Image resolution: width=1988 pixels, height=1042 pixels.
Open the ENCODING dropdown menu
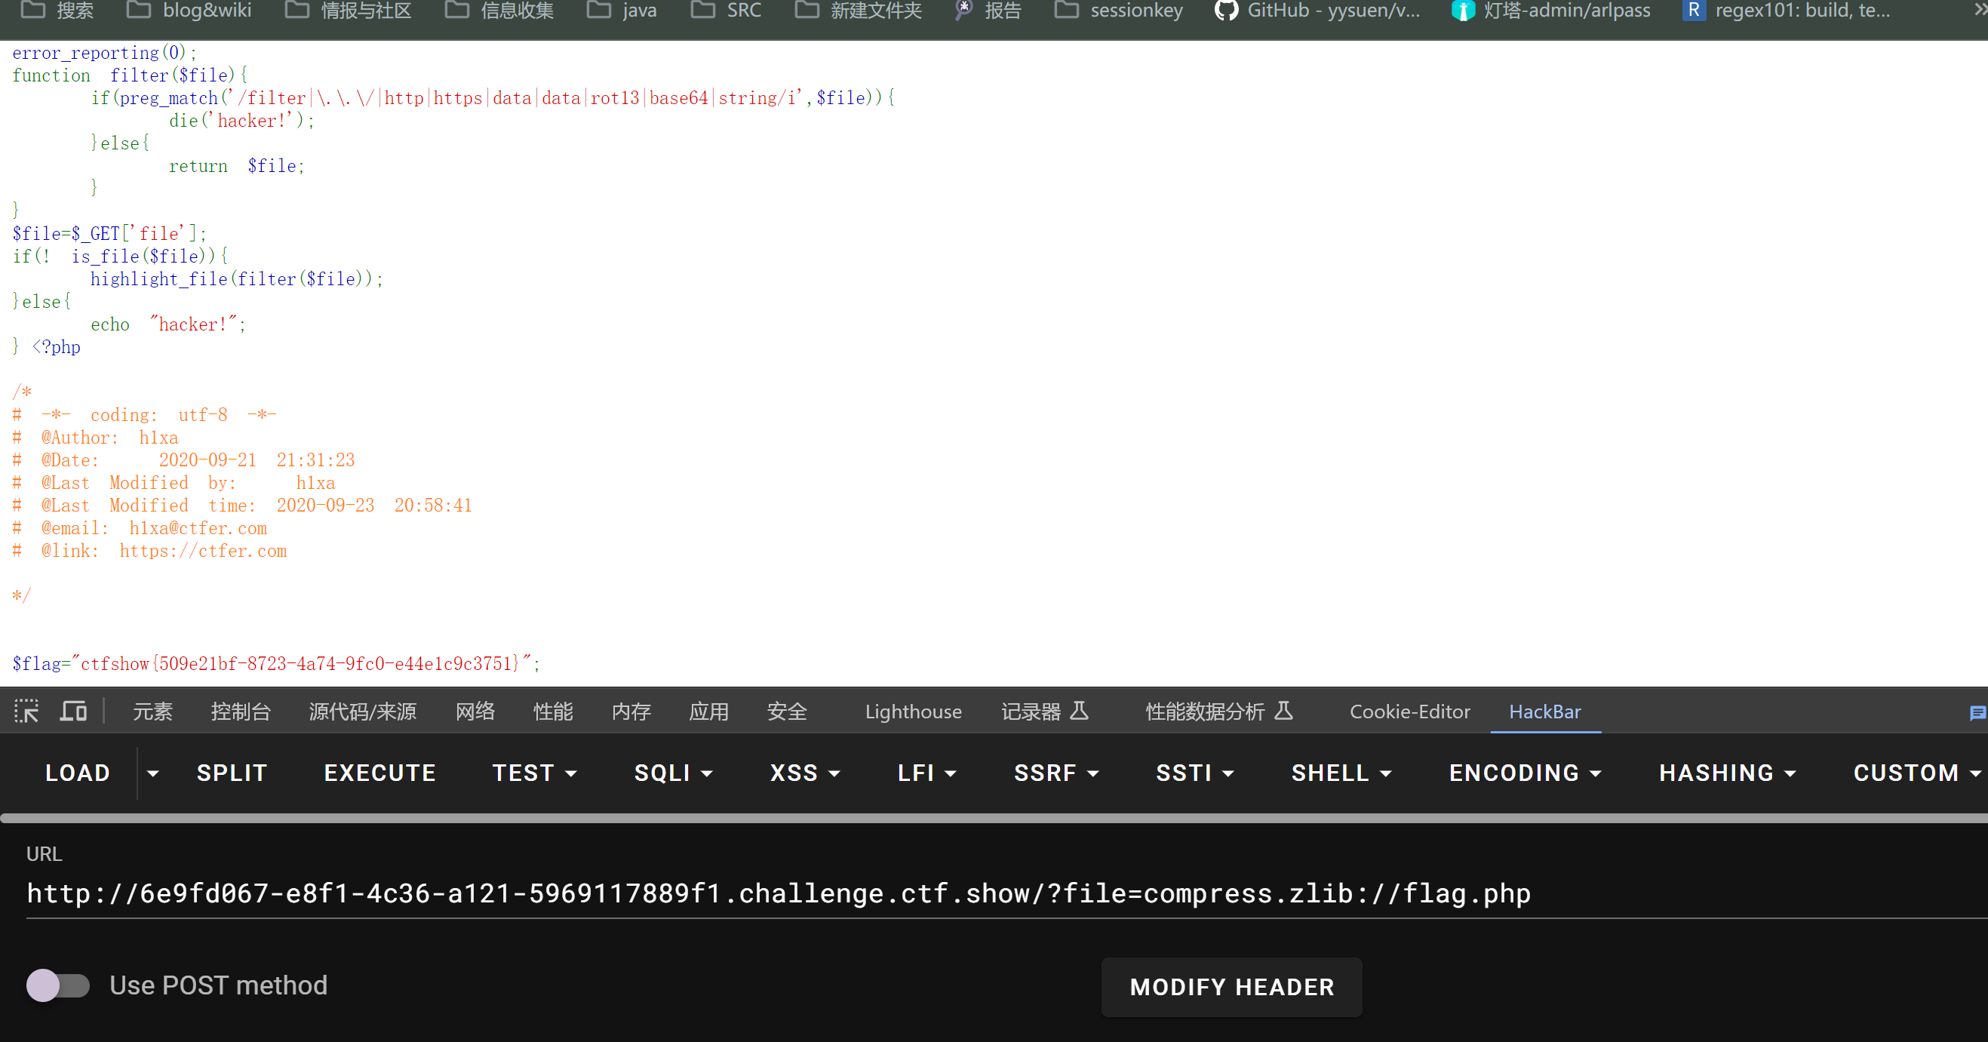1525,773
